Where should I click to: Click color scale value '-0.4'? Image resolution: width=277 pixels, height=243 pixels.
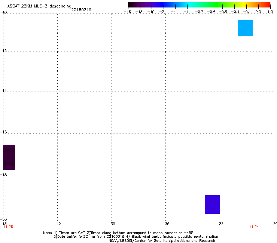[x=235, y=12]
